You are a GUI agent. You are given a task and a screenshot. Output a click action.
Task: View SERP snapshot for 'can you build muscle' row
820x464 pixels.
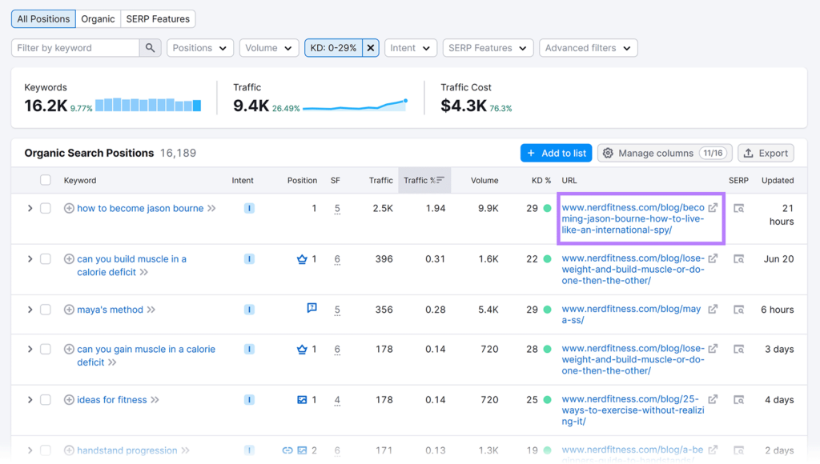click(x=738, y=258)
